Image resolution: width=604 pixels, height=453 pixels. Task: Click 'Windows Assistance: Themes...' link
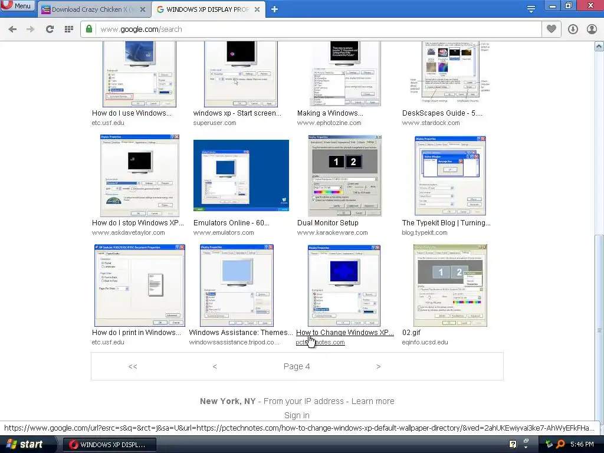pyautogui.click(x=241, y=333)
